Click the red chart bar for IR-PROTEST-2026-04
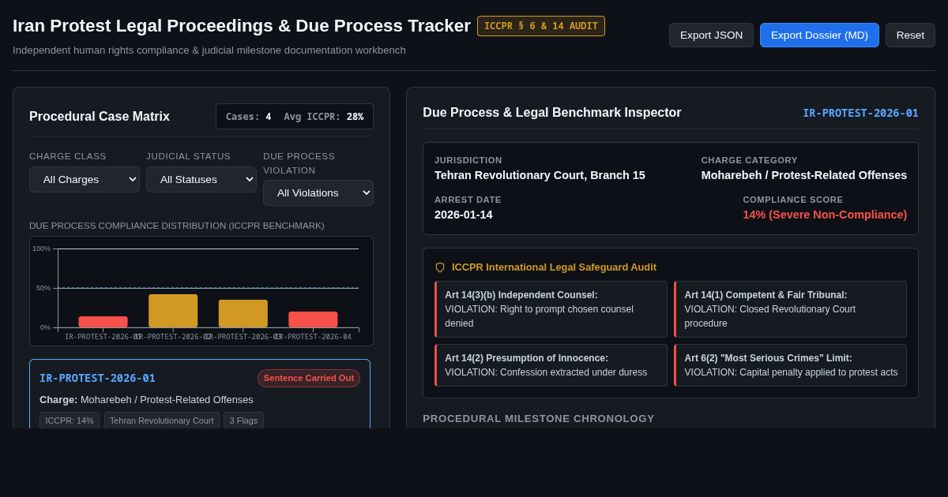Image resolution: width=948 pixels, height=497 pixels. [x=313, y=319]
